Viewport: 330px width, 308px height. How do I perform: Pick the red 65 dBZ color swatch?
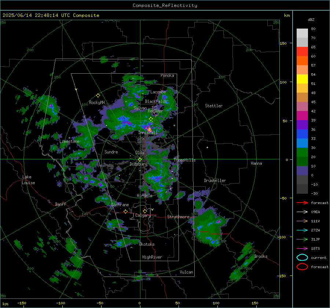click(x=302, y=51)
